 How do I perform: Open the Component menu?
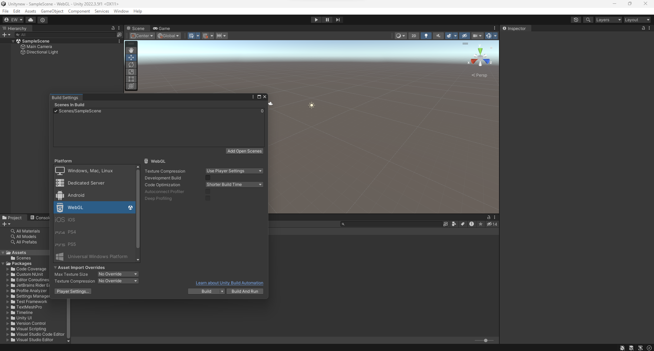79,11
